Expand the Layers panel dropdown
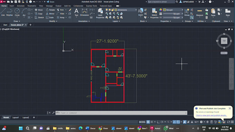Screen dimensions: 235x132 [x=116, y=21]
